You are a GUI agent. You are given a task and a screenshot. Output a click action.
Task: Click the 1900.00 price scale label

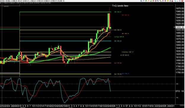click(180, 30)
